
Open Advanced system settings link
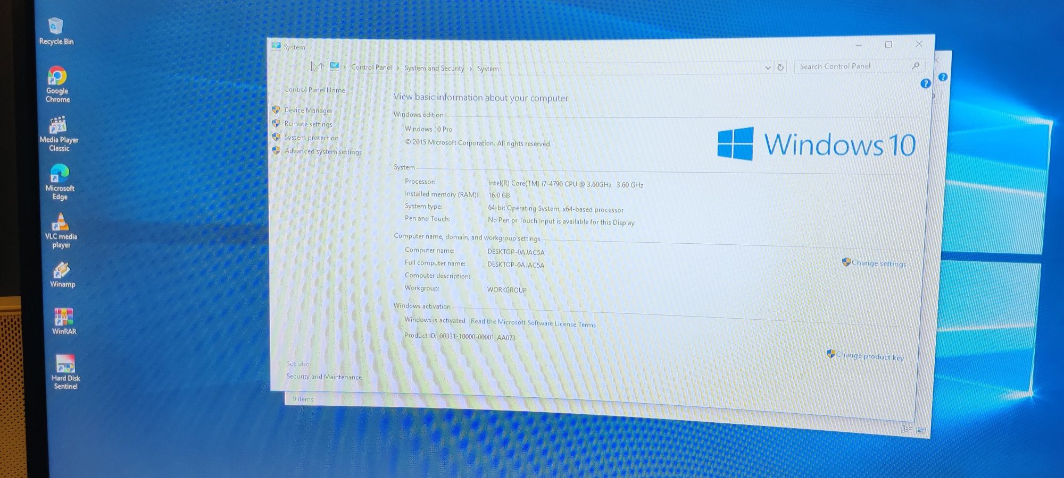click(323, 151)
